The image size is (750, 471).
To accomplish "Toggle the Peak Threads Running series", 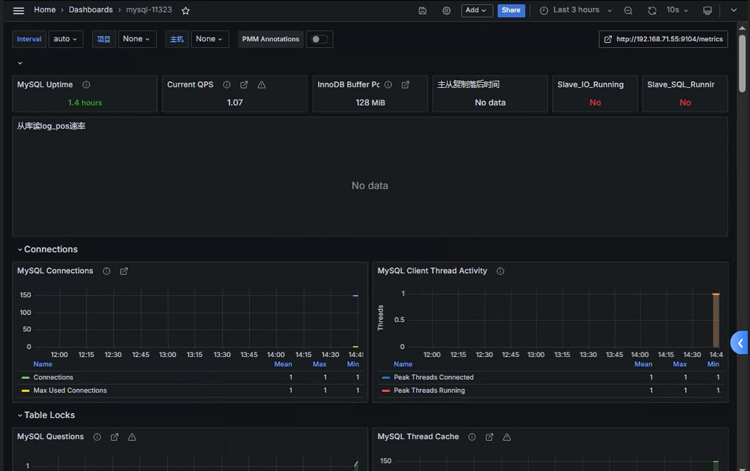I will 429,390.
